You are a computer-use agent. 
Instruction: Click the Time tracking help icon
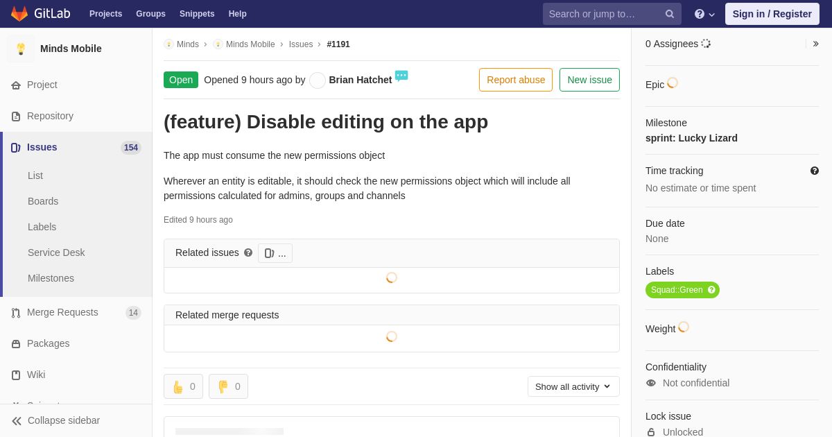coord(814,171)
